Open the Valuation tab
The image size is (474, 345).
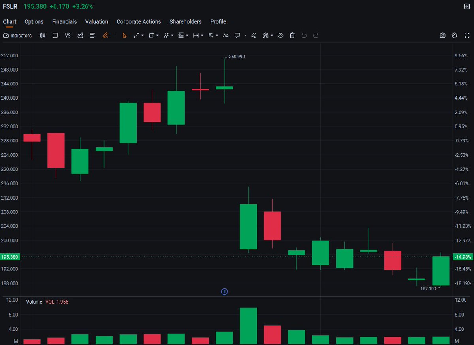coord(97,22)
